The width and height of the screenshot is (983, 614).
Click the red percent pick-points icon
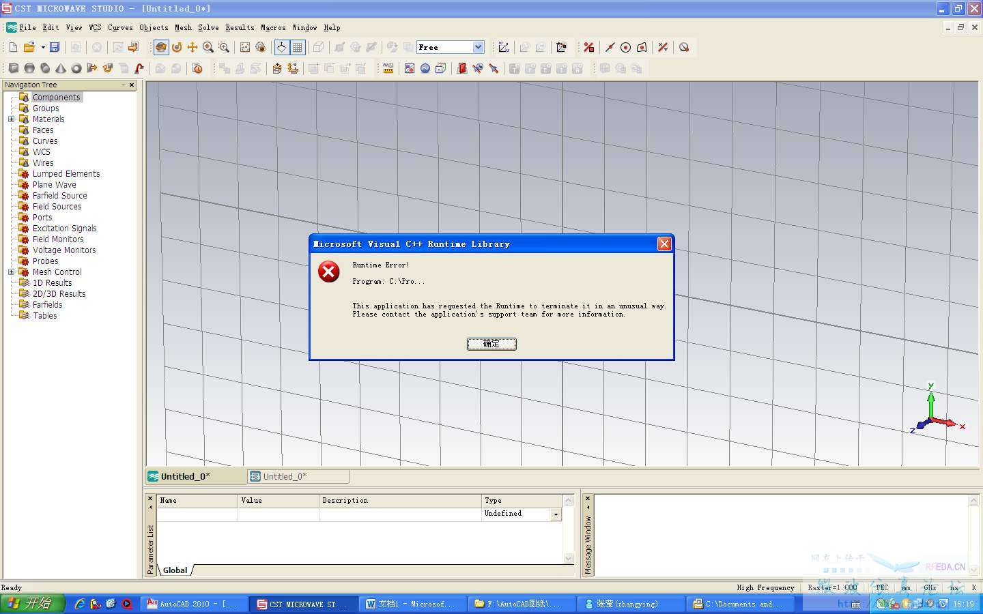(588, 47)
